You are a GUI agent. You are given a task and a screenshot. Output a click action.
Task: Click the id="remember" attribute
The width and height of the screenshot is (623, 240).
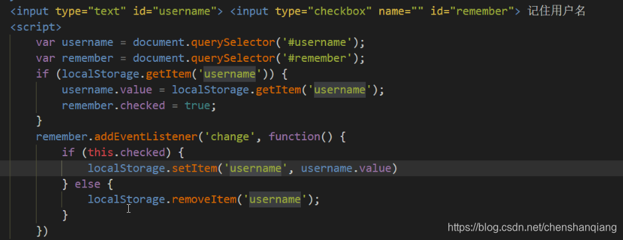[x=472, y=11]
